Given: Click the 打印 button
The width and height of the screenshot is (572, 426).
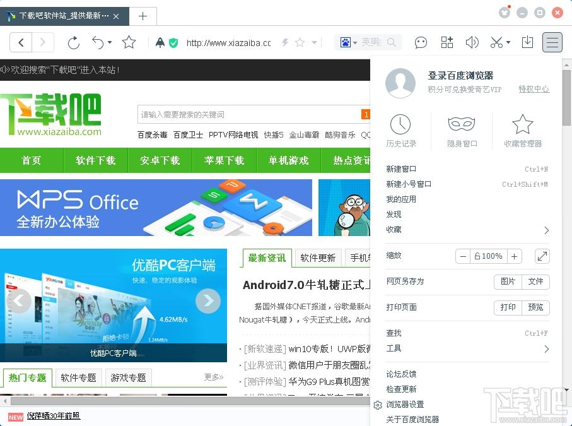Looking at the screenshot, I should point(508,308).
